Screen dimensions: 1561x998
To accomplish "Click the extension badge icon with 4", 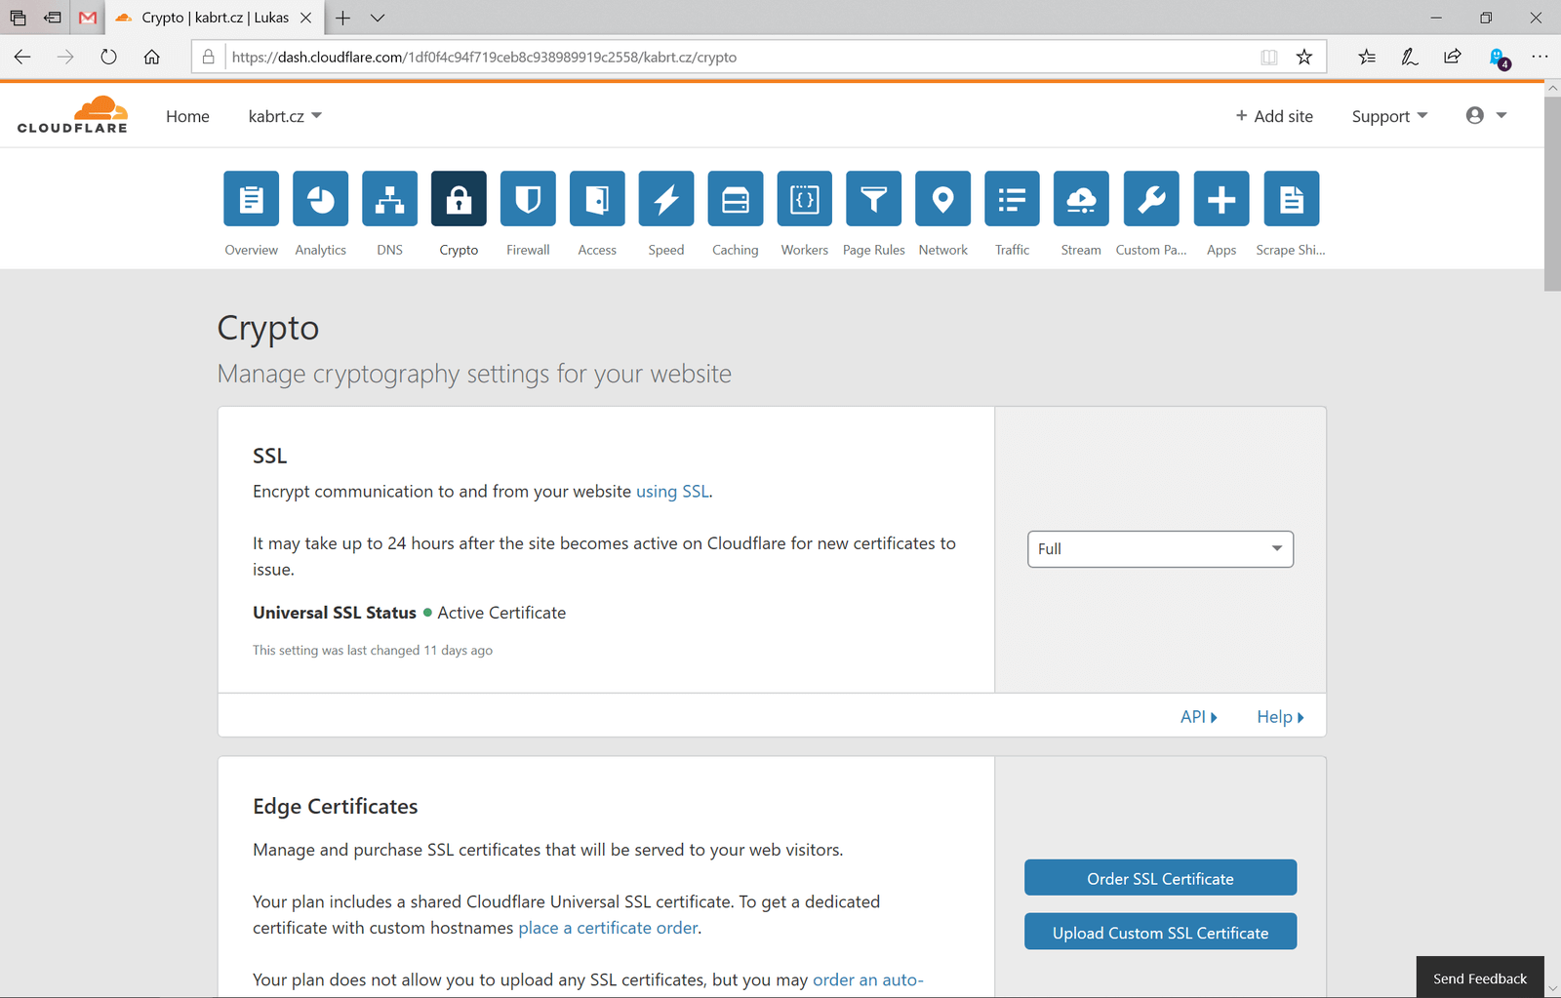I will point(1499,59).
